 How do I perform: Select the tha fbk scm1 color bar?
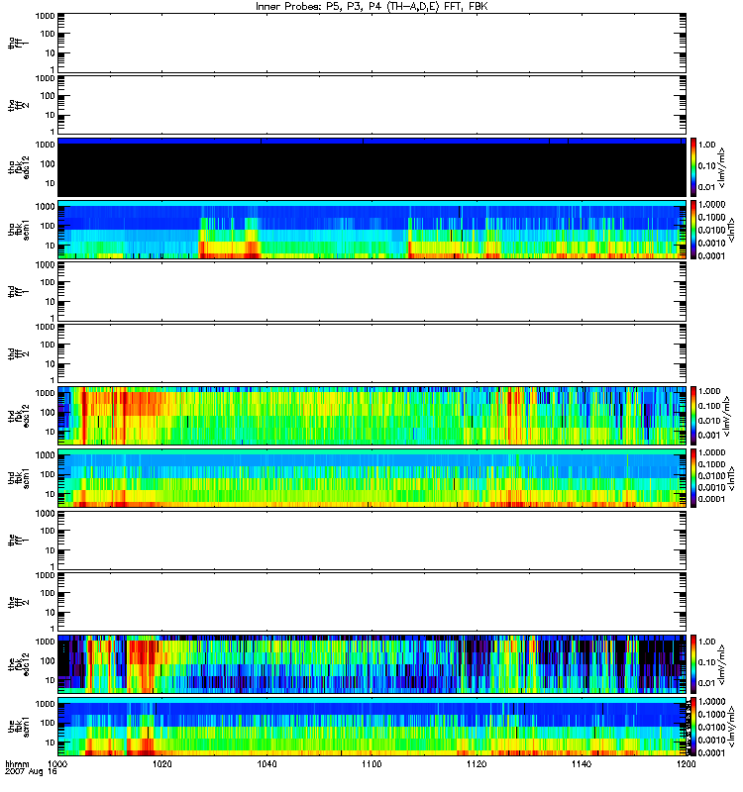(693, 230)
